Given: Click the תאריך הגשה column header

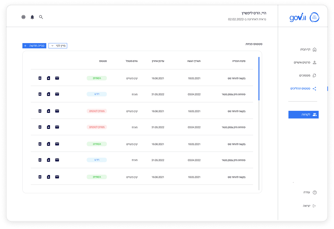Looking at the screenshot, I should [x=194, y=61].
